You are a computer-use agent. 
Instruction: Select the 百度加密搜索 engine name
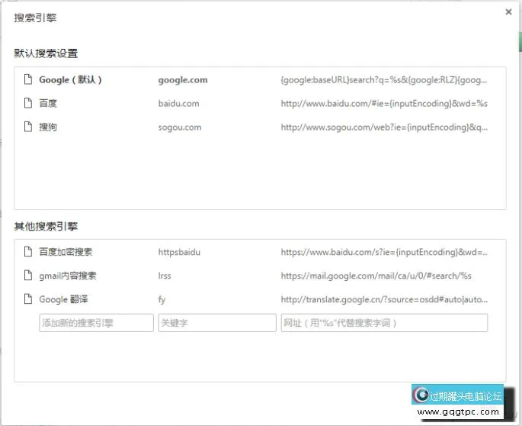(x=66, y=252)
